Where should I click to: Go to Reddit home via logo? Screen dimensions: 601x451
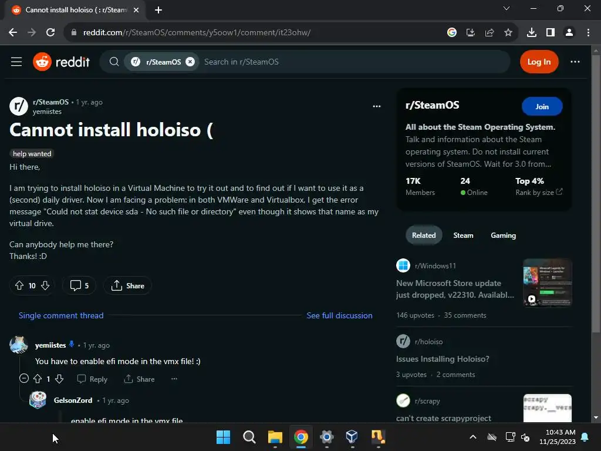(61, 62)
